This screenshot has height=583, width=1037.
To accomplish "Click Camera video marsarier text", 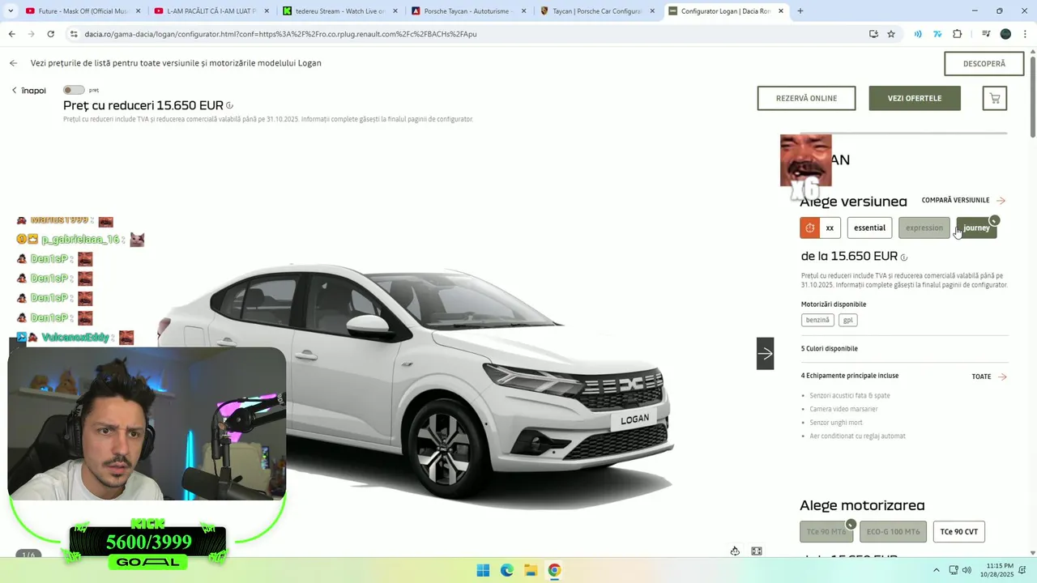I will click(x=843, y=409).
